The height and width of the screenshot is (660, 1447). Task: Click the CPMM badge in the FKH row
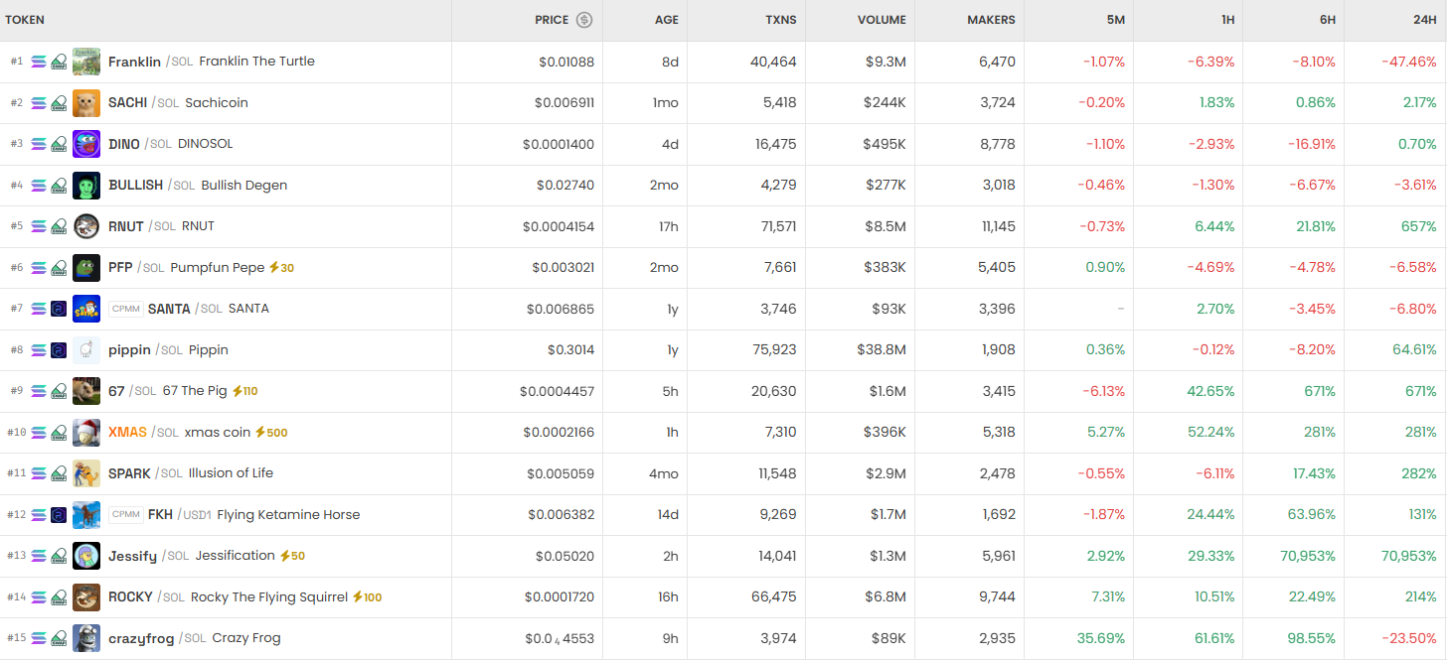(126, 515)
